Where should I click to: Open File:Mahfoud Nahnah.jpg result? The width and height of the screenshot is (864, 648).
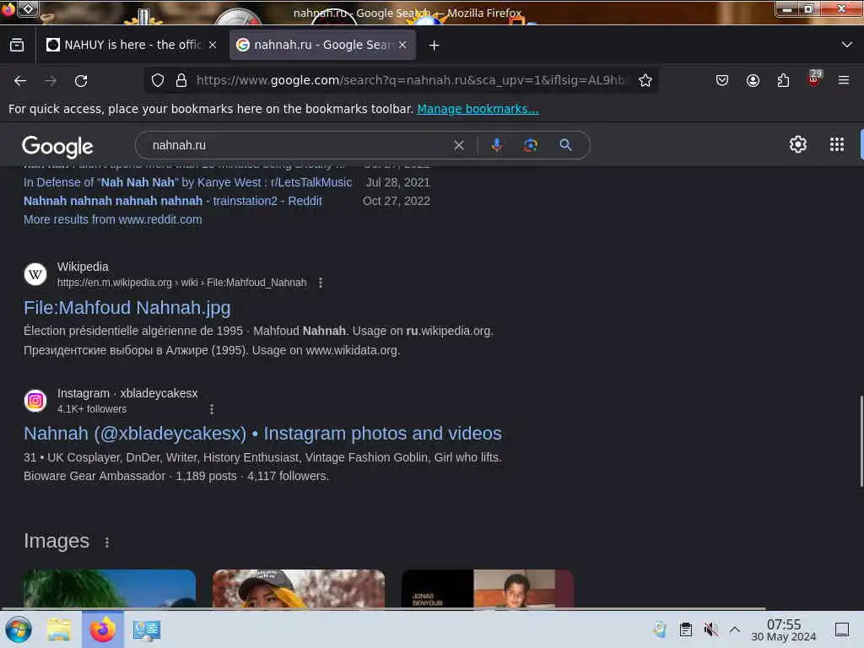tap(127, 307)
